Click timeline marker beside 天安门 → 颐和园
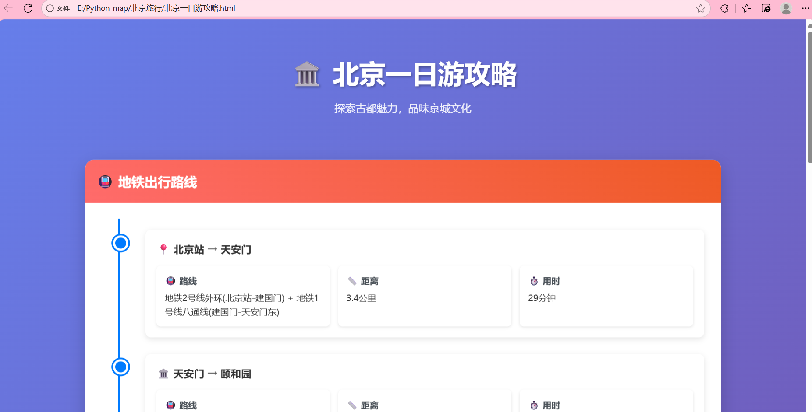Screen dimensions: 812x412 121,367
